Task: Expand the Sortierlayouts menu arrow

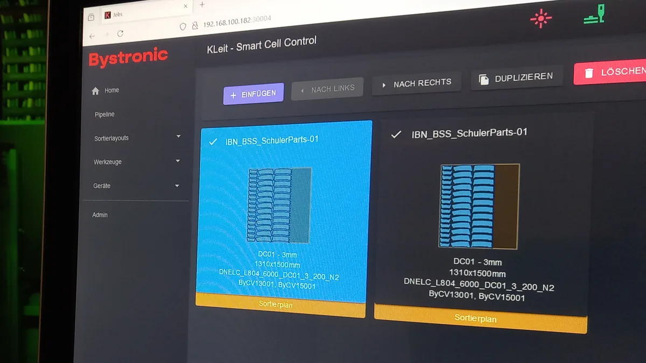Action: (178, 137)
